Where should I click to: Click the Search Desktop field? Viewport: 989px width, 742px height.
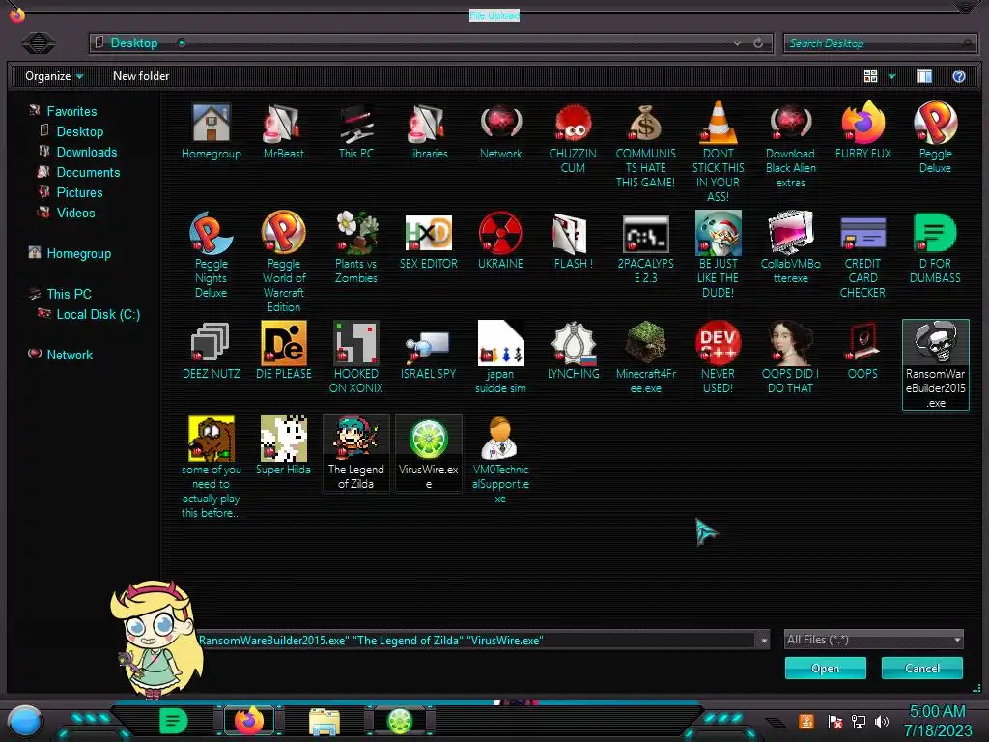click(x=879, y=43)
